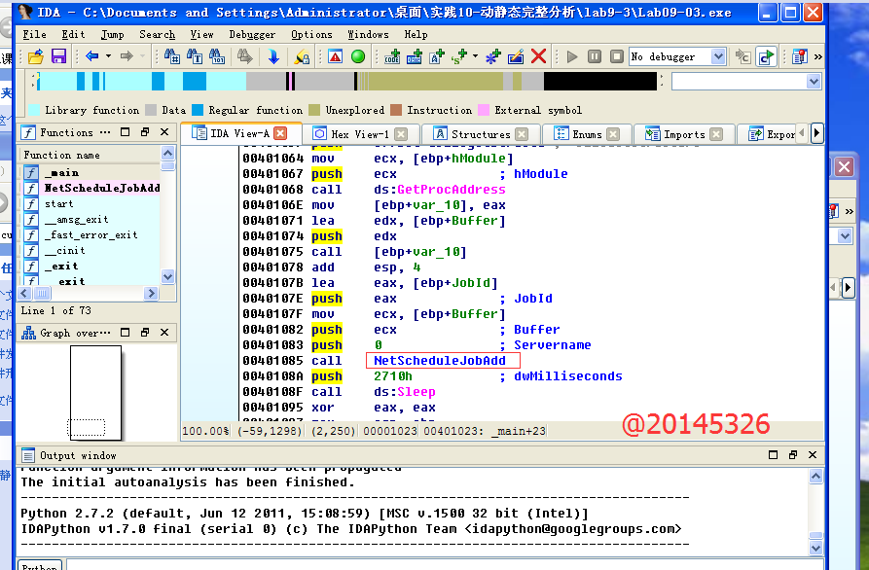Click the blue down arrow toolbar icon
Viewport: 869px width, 570px height.
tap(273, 56)
